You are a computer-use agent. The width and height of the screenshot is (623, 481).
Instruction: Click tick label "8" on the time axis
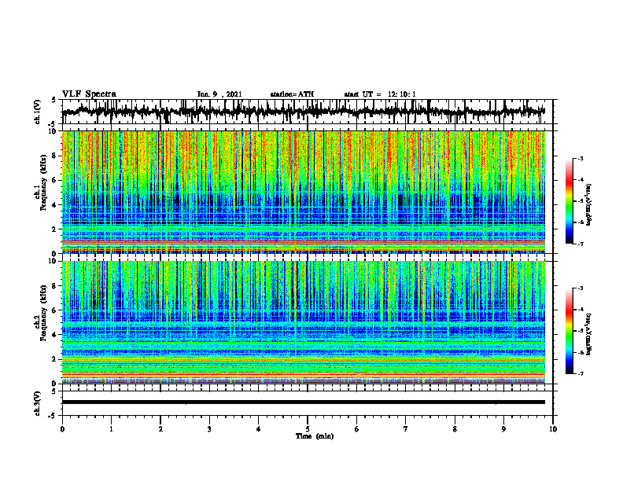pos(455,429)
